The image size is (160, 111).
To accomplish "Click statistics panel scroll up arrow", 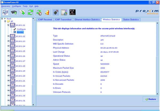I will pyautogui.click(x=157, y=23).
